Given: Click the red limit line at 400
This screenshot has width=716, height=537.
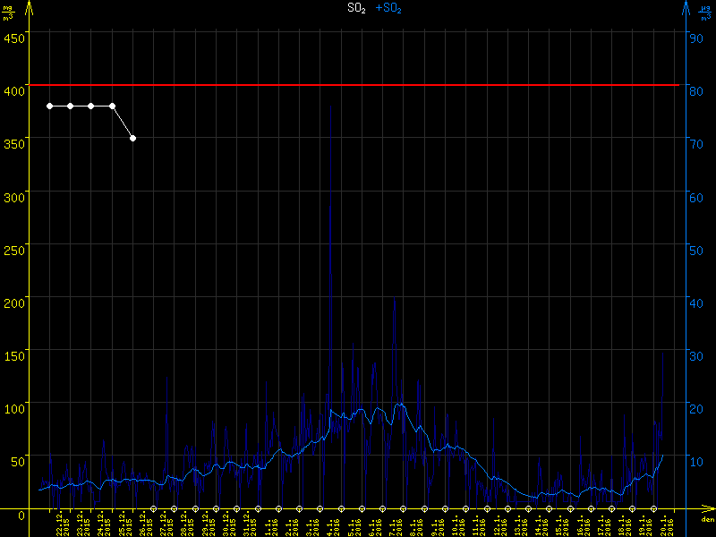Looking at the screenshot, I should coord(358,85).
